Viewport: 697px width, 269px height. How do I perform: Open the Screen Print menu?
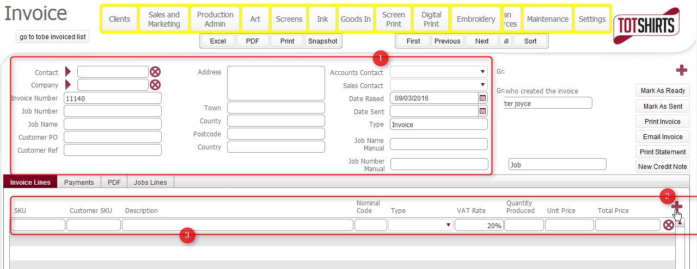click(x=394, y=19)
